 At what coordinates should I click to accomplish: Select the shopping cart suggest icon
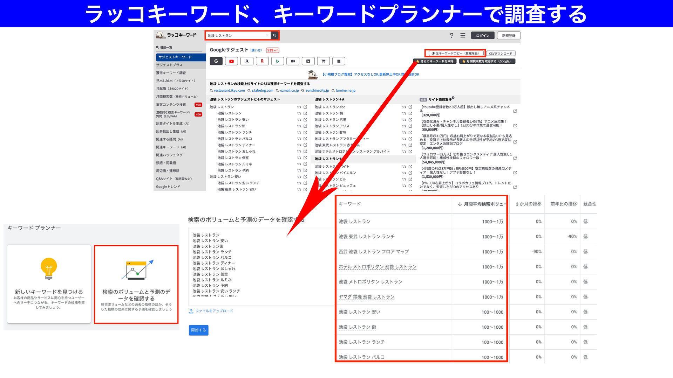pos(323,61)
